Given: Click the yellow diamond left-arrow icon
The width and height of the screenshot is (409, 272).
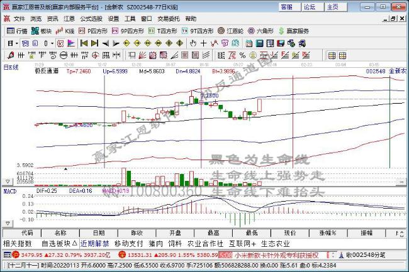Looking at the screenshot, I should (x=126, y=43).
